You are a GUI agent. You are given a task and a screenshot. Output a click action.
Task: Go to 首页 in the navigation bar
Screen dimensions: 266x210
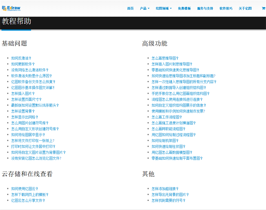coord(130,8)
